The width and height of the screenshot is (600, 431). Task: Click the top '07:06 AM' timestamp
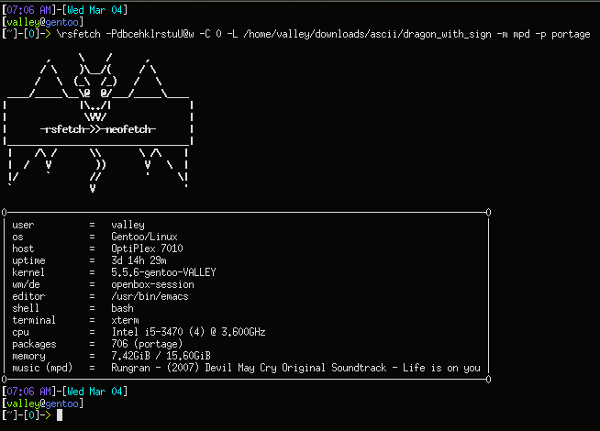(28, 10)
